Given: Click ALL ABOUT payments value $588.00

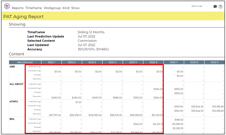Looking at the screenshot, I should (x=117, y=98).
